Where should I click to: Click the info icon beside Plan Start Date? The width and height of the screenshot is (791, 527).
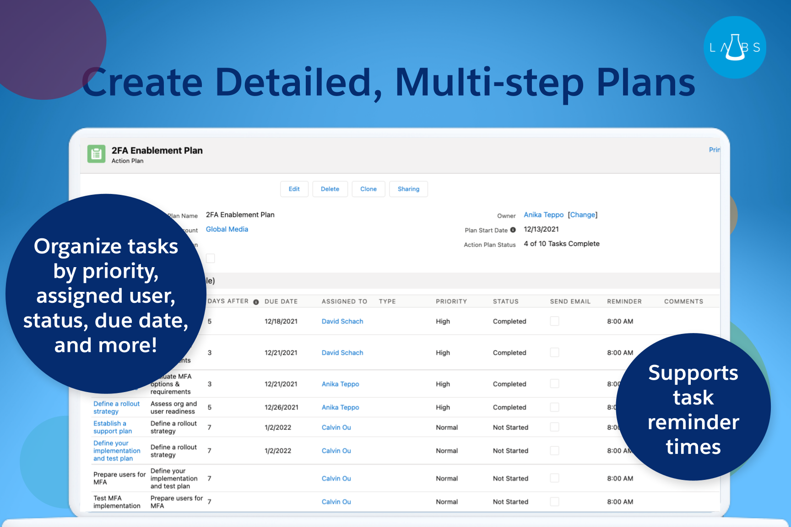click(514, 230)
